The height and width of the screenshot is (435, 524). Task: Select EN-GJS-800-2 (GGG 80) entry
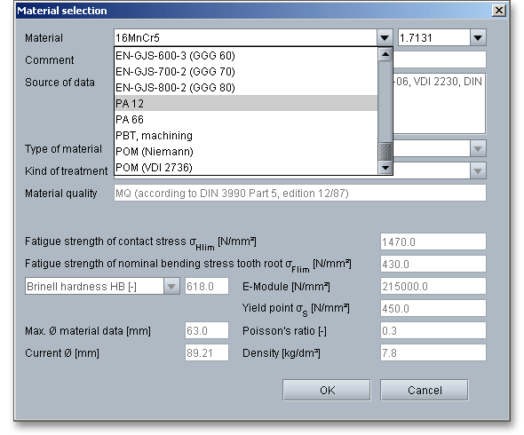pyautogui.click(x=246, y=87)
